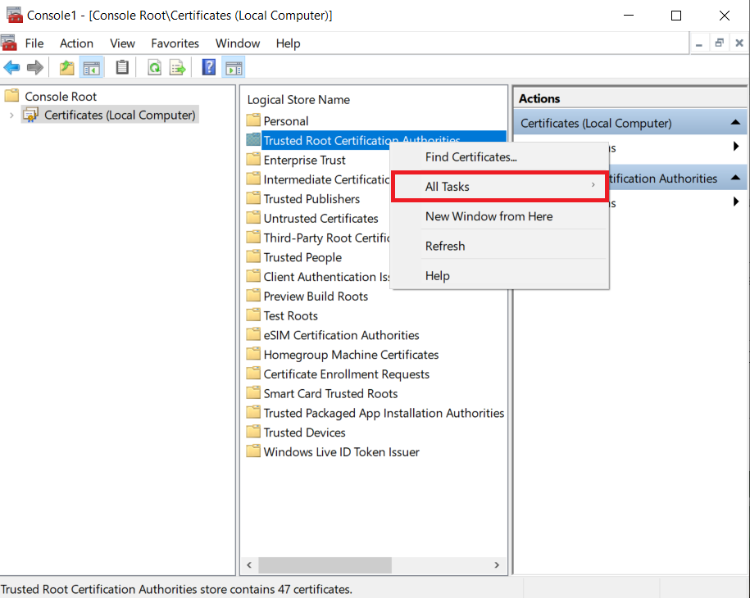This screenshot has width=750, height=598.
Task: Open second More Actions arrow under Certification Authorities
Action: pyautogui.click(x=736, y=202)
